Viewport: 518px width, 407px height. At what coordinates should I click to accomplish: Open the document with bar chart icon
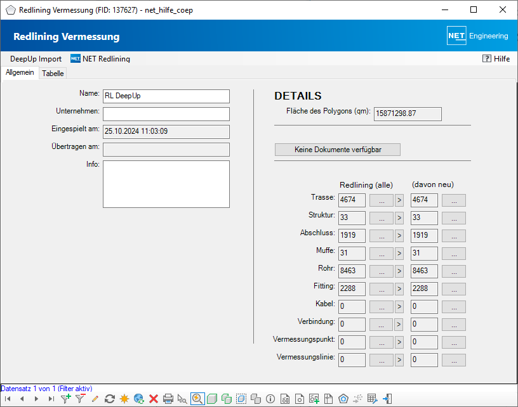click(285, 399)
